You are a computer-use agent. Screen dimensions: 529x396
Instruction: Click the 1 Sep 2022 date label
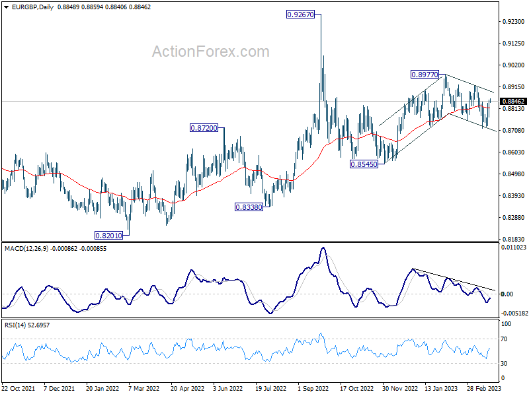point(313,388)
